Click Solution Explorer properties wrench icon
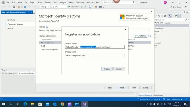 coord(175,16)
